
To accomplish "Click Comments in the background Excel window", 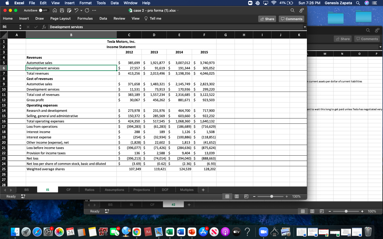I will tap(367, 39).
